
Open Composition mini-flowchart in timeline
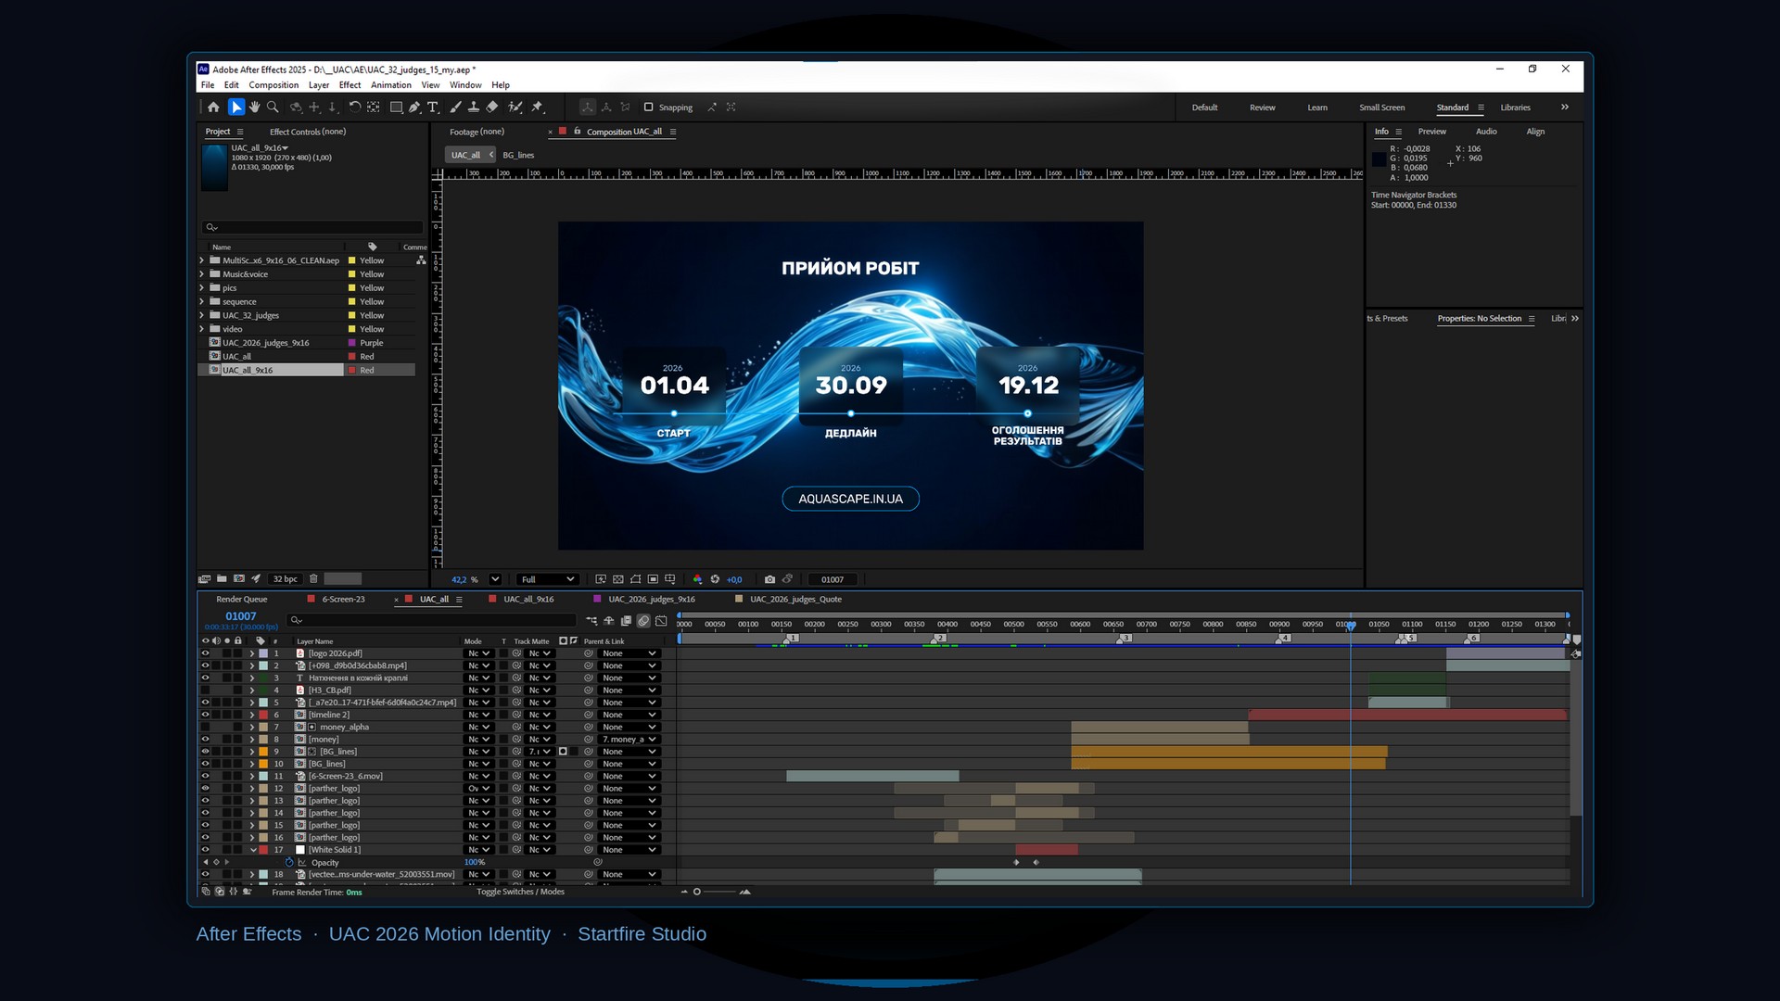coord(591,621)
